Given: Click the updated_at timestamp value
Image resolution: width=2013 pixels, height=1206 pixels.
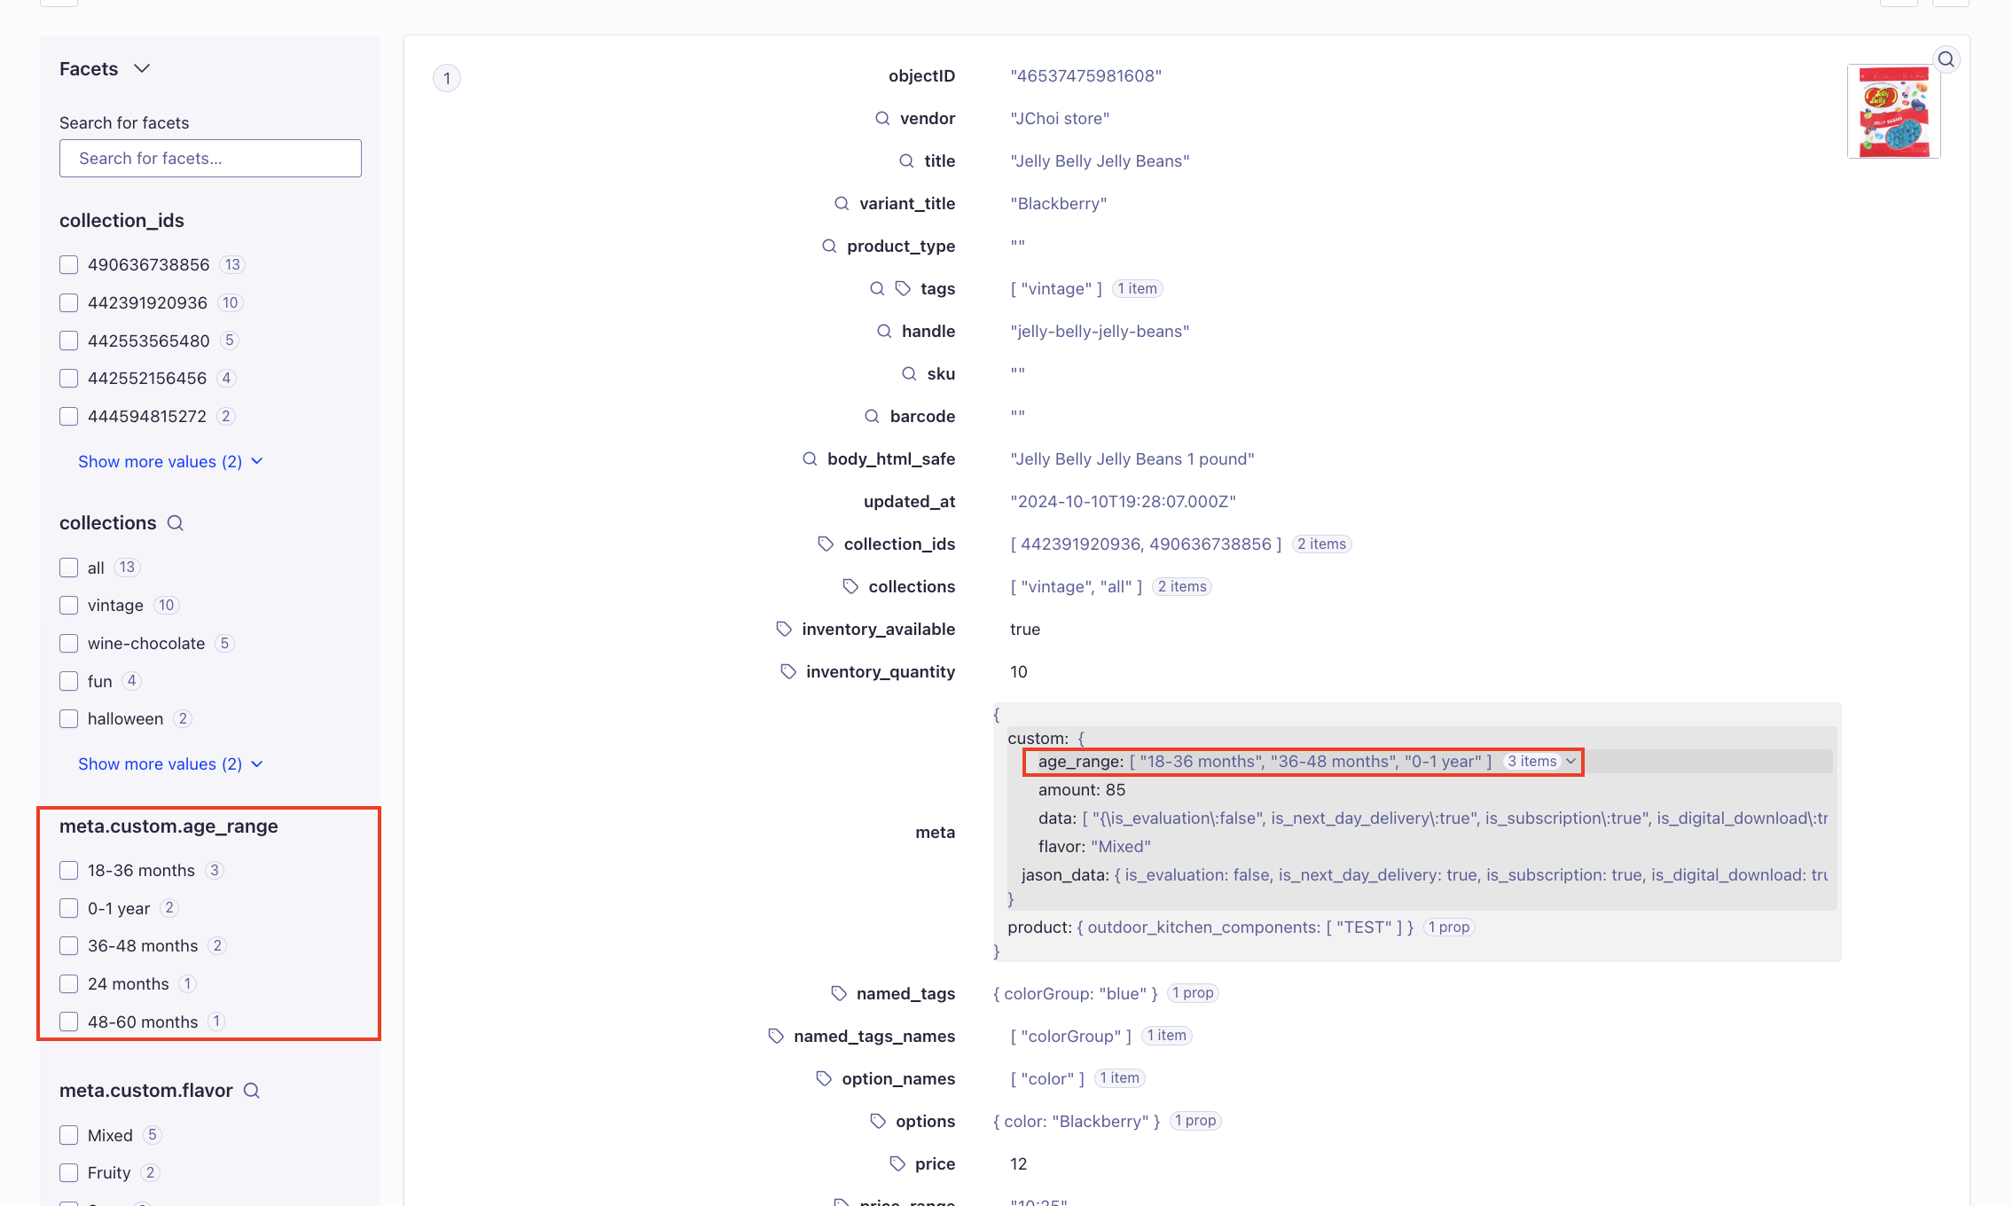Looking at the screenshot, I should coord(1123,501).
